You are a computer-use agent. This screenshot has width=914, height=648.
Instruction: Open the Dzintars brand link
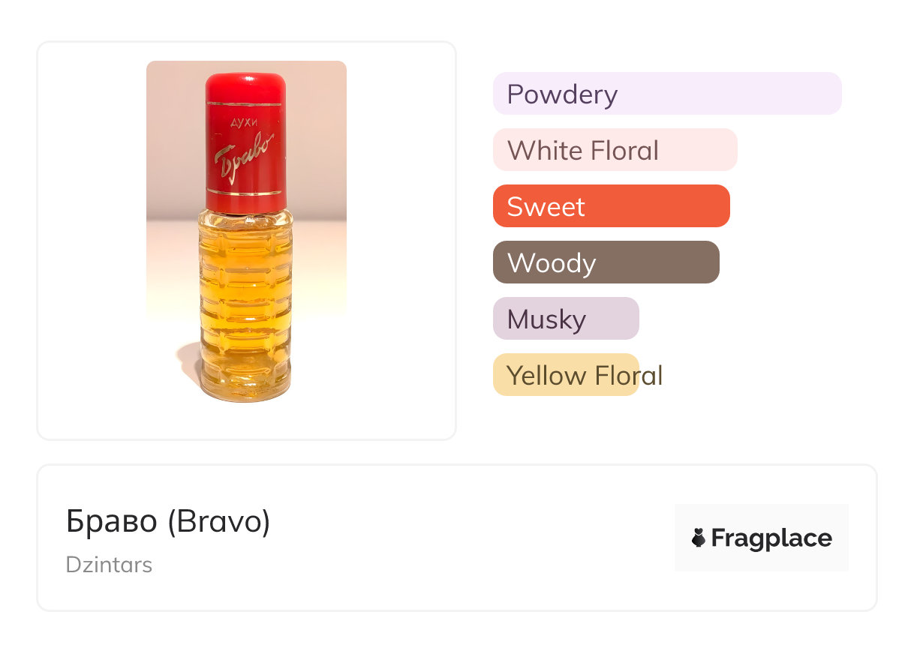tap(109, 565)
